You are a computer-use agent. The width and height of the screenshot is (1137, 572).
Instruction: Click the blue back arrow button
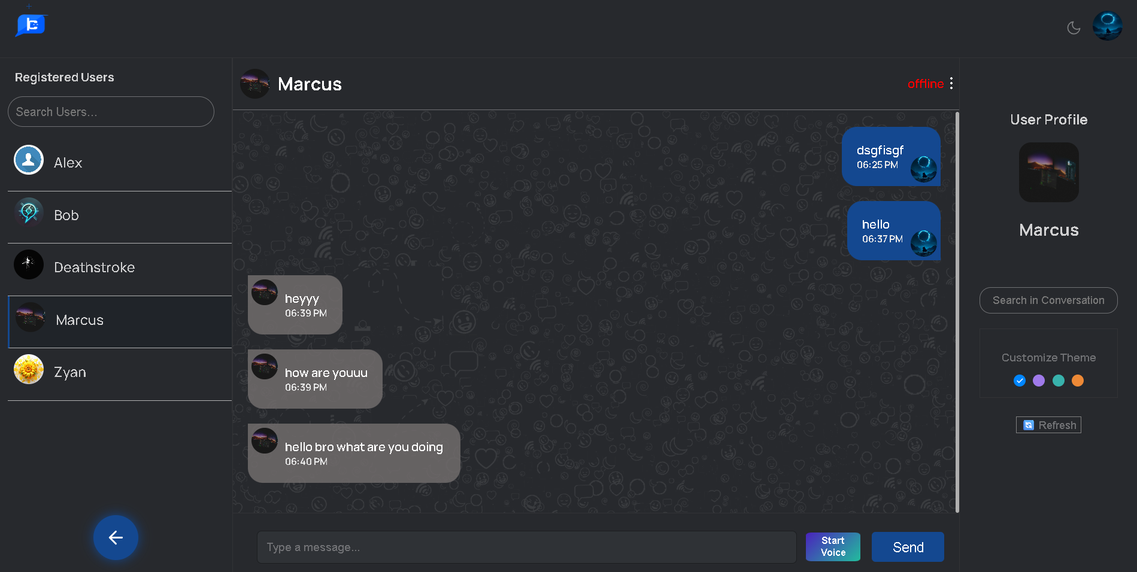click(x=116, y=537)
